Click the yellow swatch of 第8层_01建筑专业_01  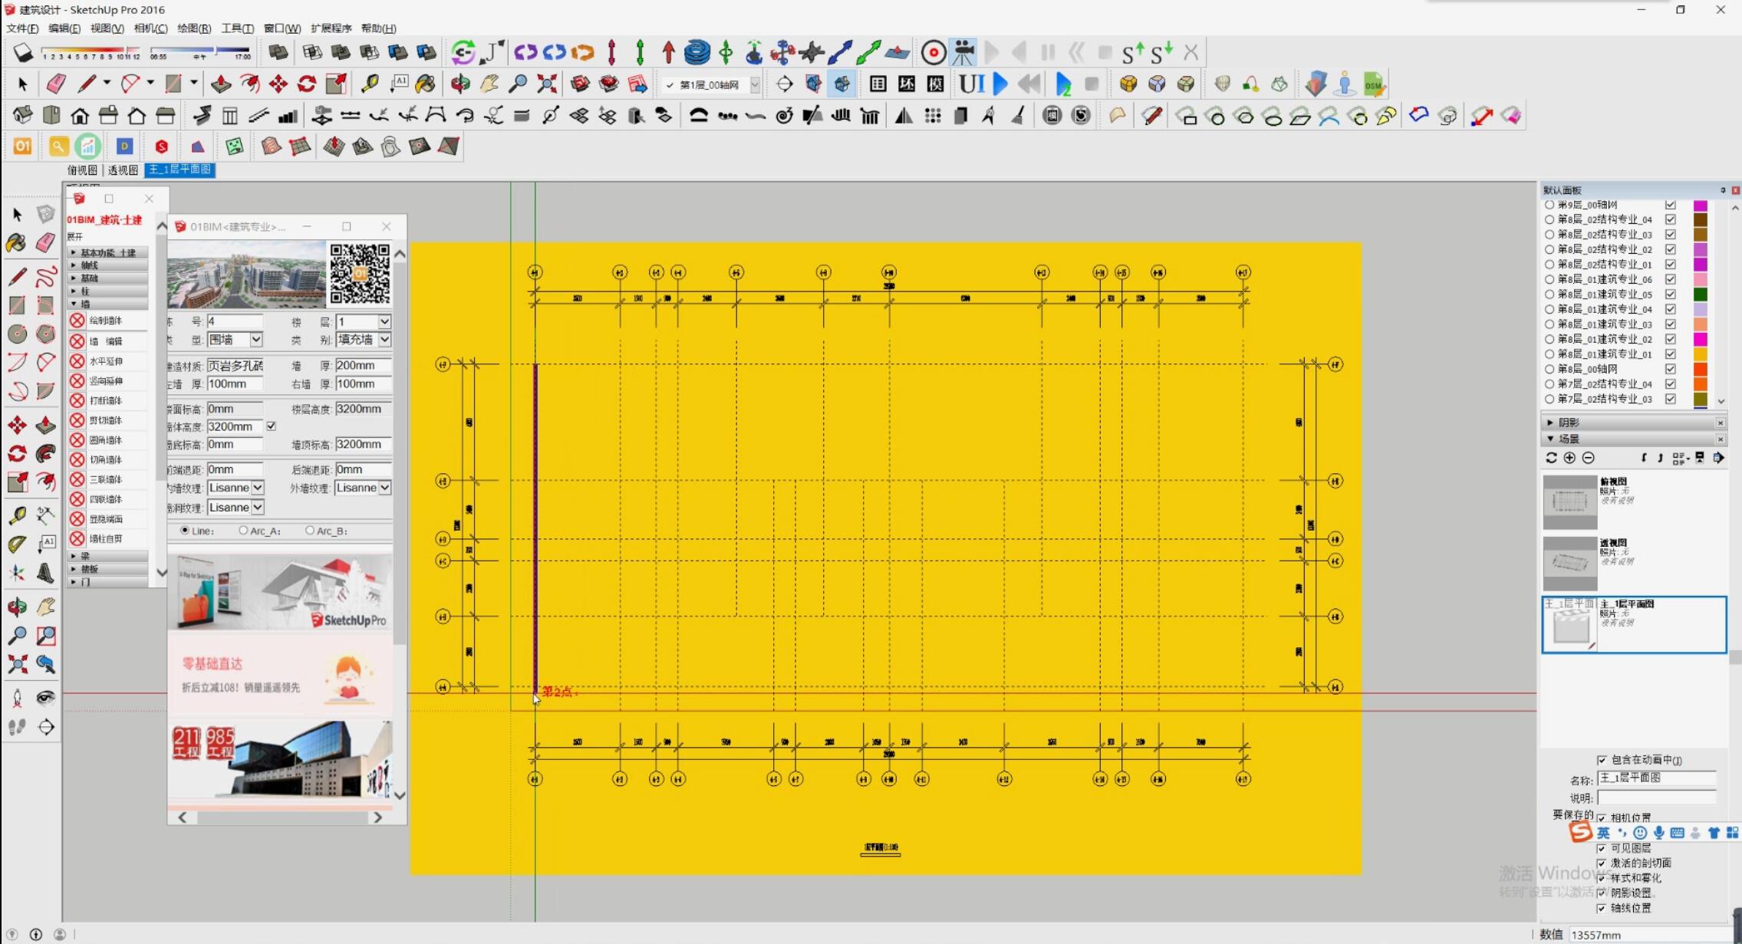coord(1701,354)
